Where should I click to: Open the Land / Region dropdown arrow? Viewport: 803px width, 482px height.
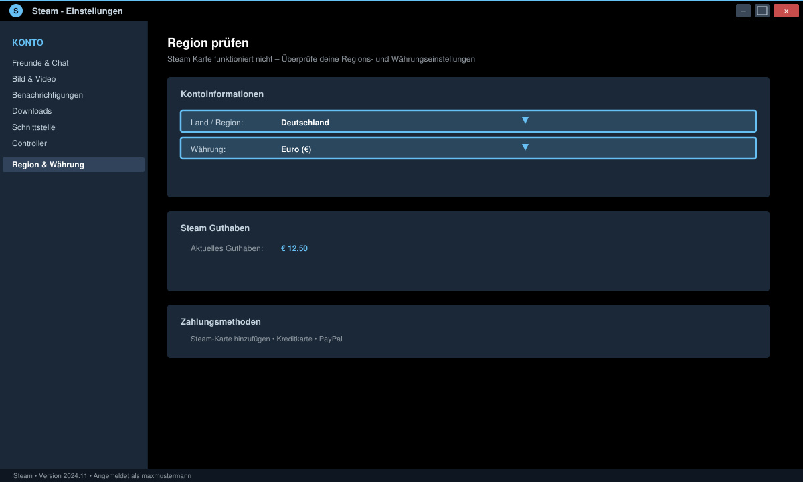tap(525, 120)
